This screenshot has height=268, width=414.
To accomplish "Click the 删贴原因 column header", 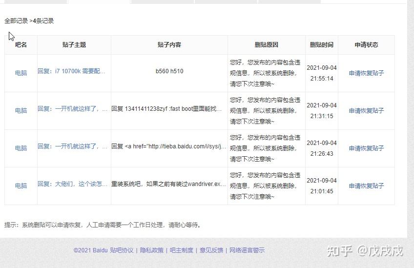I will pos(267,45).
